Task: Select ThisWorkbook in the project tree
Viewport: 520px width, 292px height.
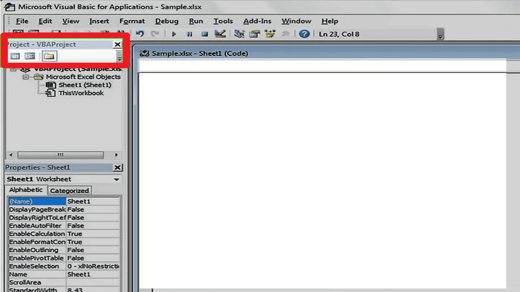Action: [81, 93]
